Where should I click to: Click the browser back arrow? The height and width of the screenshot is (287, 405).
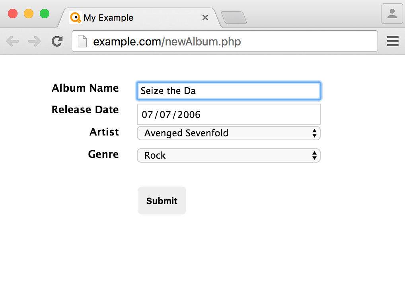[x=12, y=41]
